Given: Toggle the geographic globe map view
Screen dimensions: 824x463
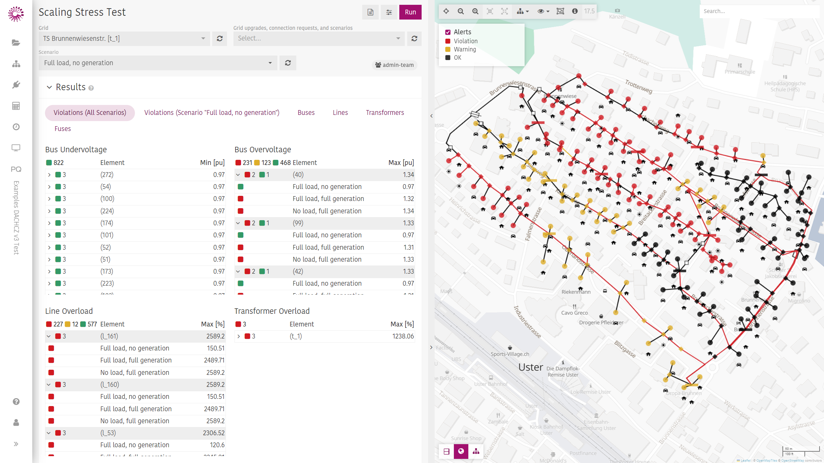Looking at the screenshot, I should pos(461,451).
